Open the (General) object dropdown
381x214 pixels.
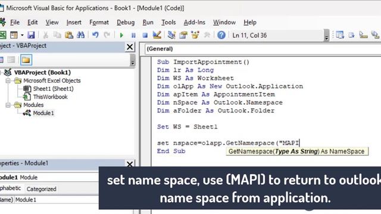pyautogui.click(x=263, y=49)
